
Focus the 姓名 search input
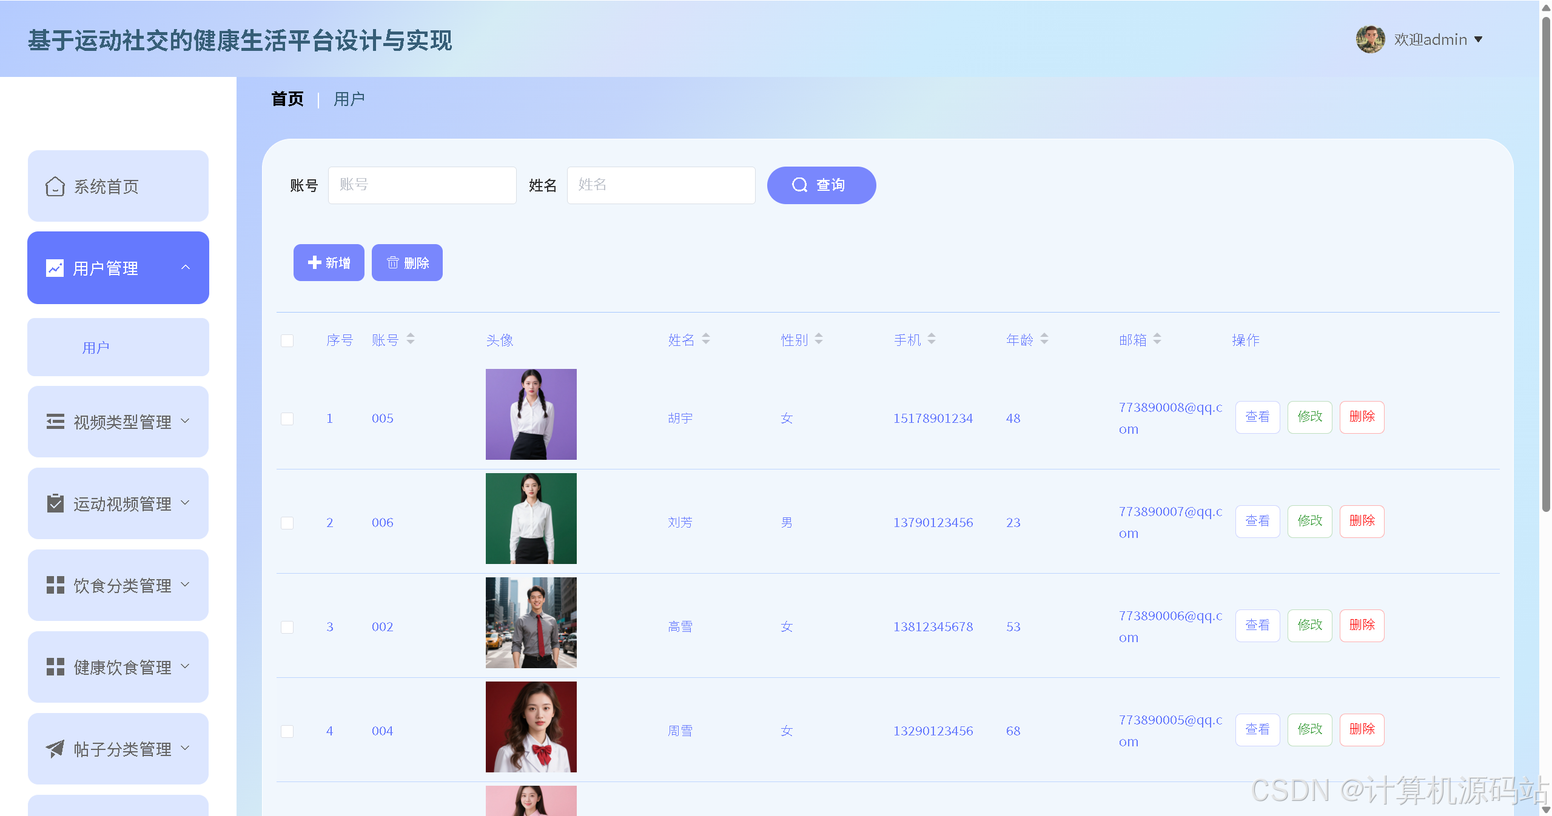click(x=661, y=185)
